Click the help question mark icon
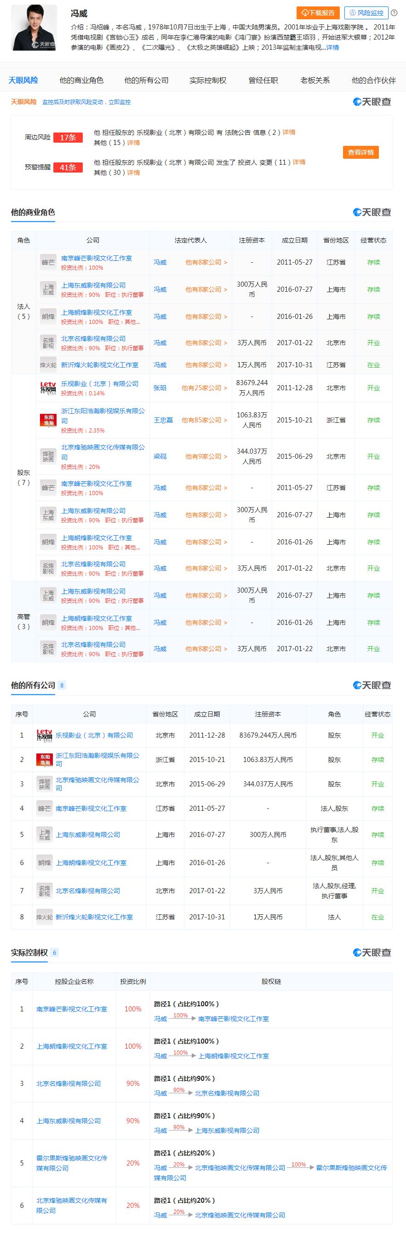Screen dimensions: 406x1241 pyautogui.click(x=394, y=13)
